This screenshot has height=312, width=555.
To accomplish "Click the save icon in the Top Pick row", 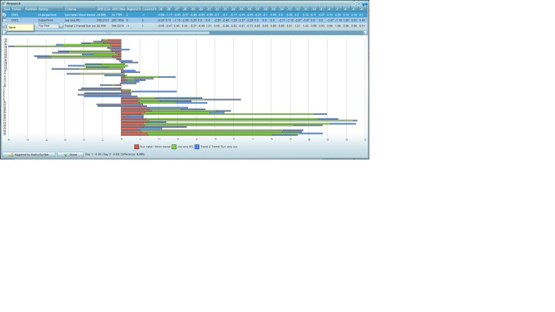I will (4, 26).
